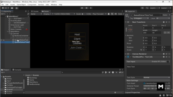Select the Project tab
The image size is (173, 97).
click(5, 70)
